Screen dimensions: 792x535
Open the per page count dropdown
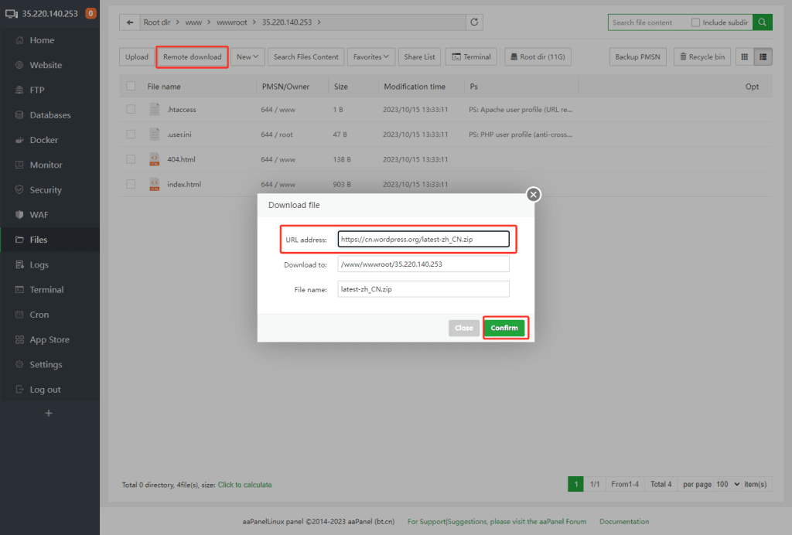(729, 485)
